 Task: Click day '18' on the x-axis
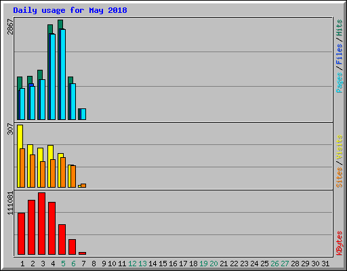pyautogui.click(x=193, y=264)
